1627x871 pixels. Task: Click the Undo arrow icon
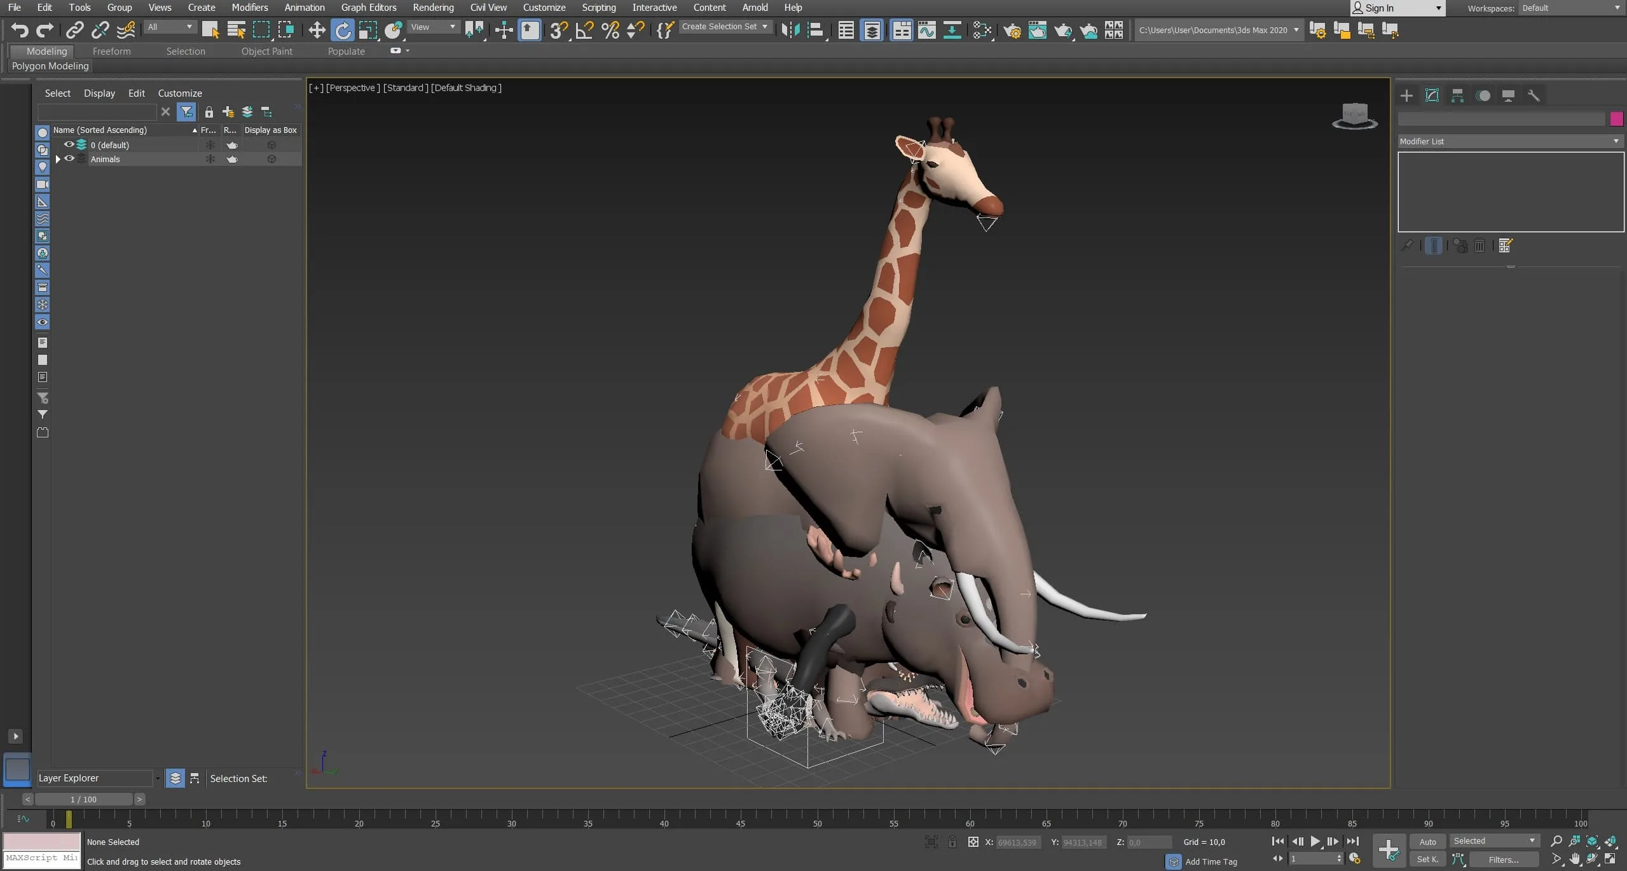tap(20, 30)
